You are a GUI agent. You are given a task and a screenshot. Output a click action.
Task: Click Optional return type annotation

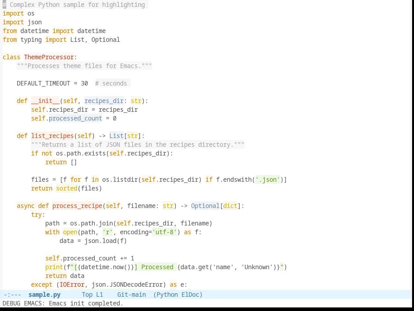coord(205,206)
